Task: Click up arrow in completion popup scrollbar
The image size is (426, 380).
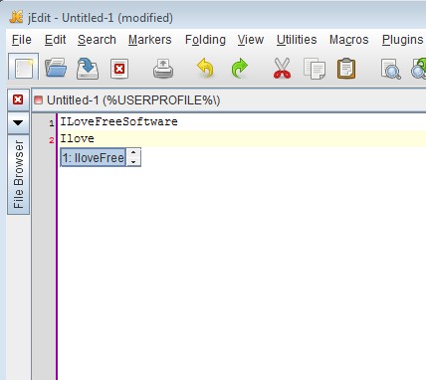Action: pos(133,153)
